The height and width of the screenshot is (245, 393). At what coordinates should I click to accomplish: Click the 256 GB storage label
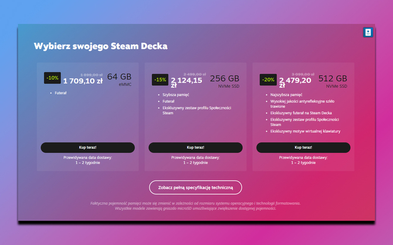click(225, 79)
